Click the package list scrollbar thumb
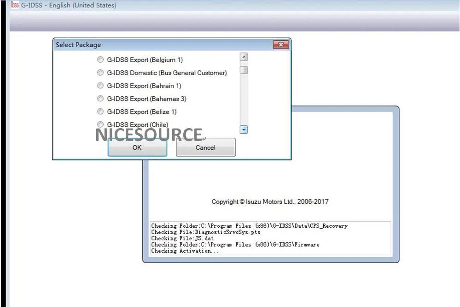 pyautogui.click(x=244, y=70)
